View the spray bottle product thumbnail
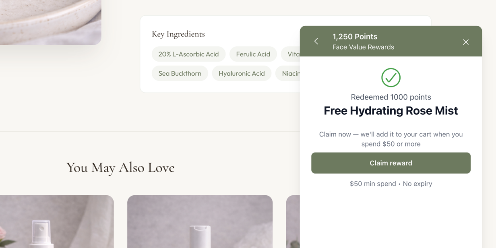This screenshot has height=248, width=496. (x=56, y=221)
